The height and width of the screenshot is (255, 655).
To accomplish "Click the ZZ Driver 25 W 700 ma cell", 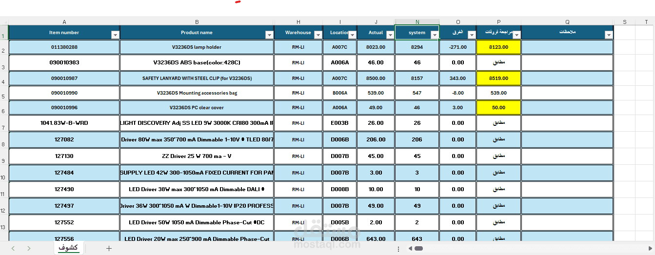I will (x=197, y=156).
